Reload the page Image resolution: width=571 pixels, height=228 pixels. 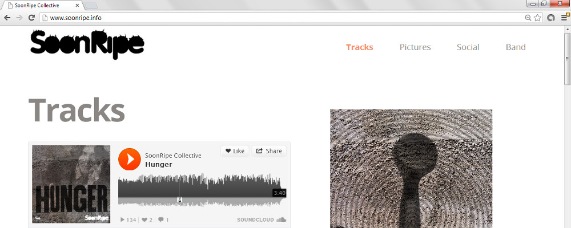tap(31, 18)
